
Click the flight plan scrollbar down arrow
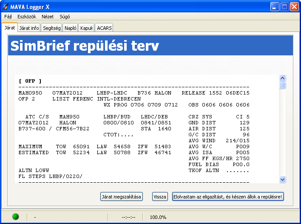tap(282, 180)
